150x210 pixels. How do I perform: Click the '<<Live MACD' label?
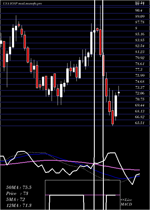point(126,202)
